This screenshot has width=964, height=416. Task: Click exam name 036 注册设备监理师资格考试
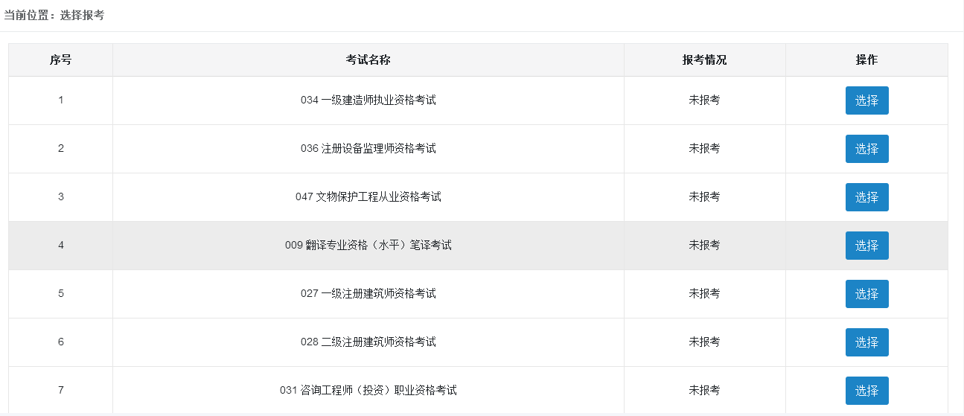368,149
